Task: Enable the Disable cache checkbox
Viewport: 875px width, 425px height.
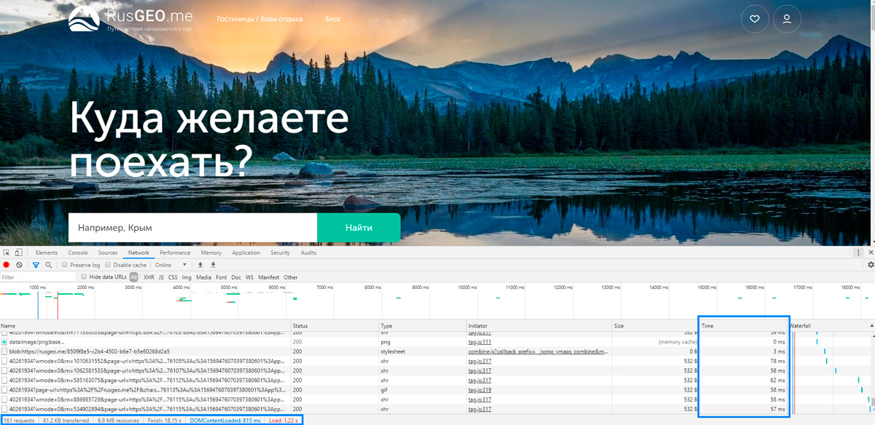Action: [x=107, y=264]
